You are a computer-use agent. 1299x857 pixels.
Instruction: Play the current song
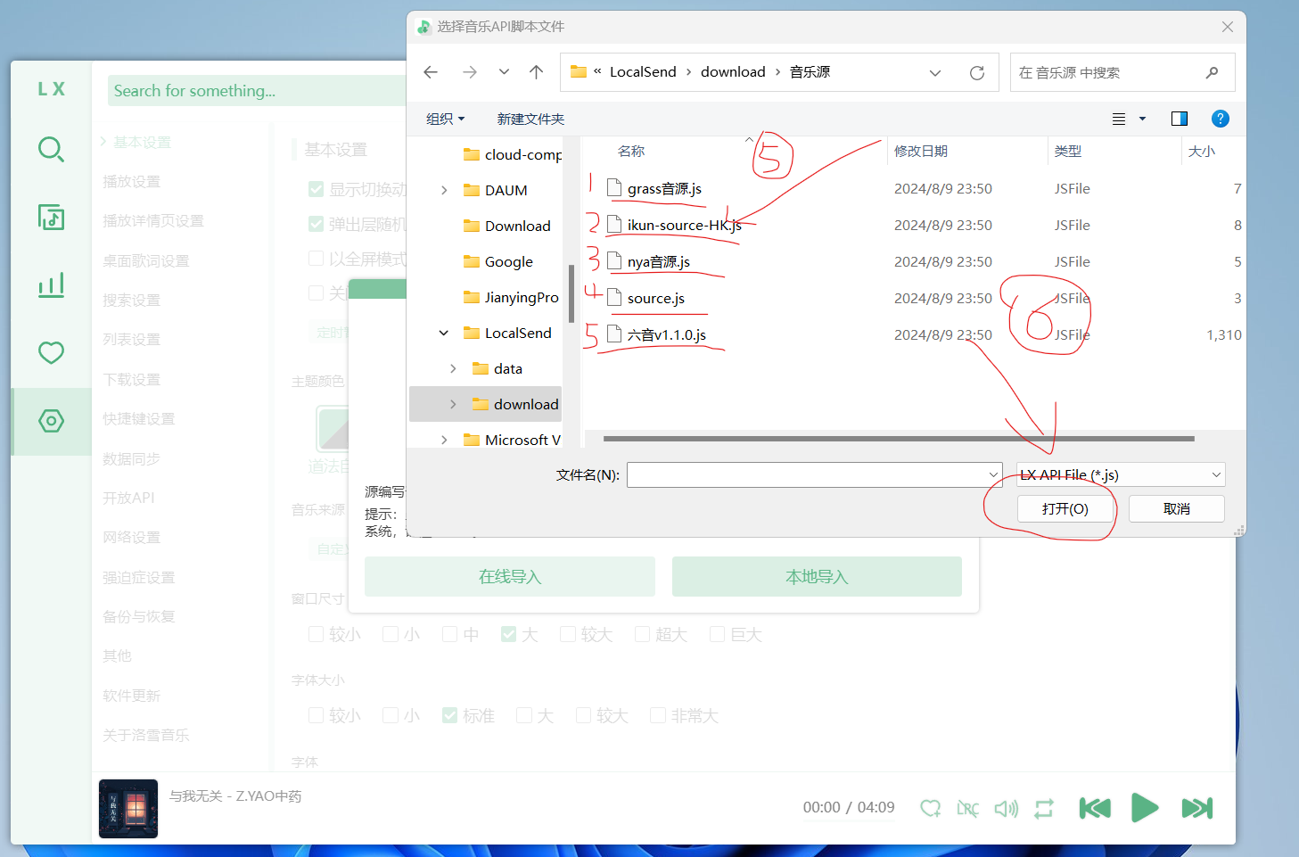(1145, 808)
